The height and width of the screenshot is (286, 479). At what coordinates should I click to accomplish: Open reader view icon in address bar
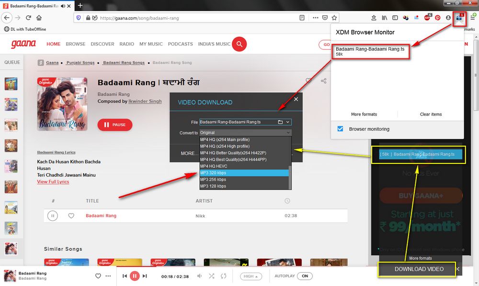tap(302, 18)
